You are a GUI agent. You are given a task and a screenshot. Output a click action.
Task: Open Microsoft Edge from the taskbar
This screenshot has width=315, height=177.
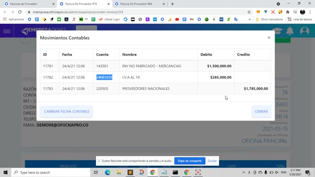pos(107,173)
